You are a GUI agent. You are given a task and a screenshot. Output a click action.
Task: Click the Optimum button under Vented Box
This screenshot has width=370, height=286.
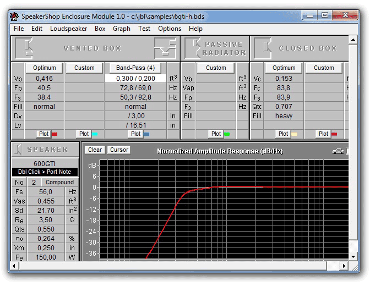[x=45, y=68]
